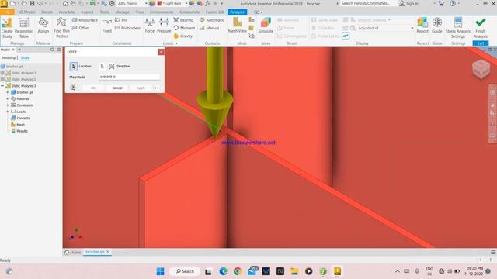497x279 pixels.
Task: Toggle Static Analysis:1 checkbox in browser
Action: pos(2,73)
